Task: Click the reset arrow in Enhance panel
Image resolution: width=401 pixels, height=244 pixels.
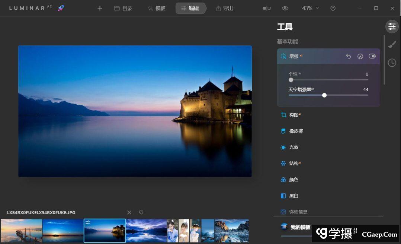Action: [348, 56]
